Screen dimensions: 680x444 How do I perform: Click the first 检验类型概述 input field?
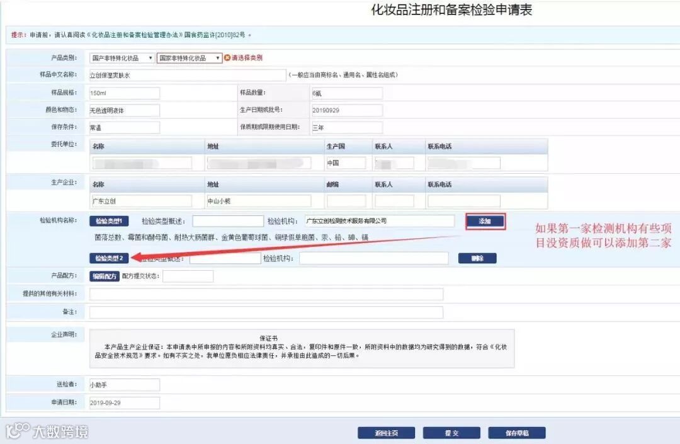228,221
